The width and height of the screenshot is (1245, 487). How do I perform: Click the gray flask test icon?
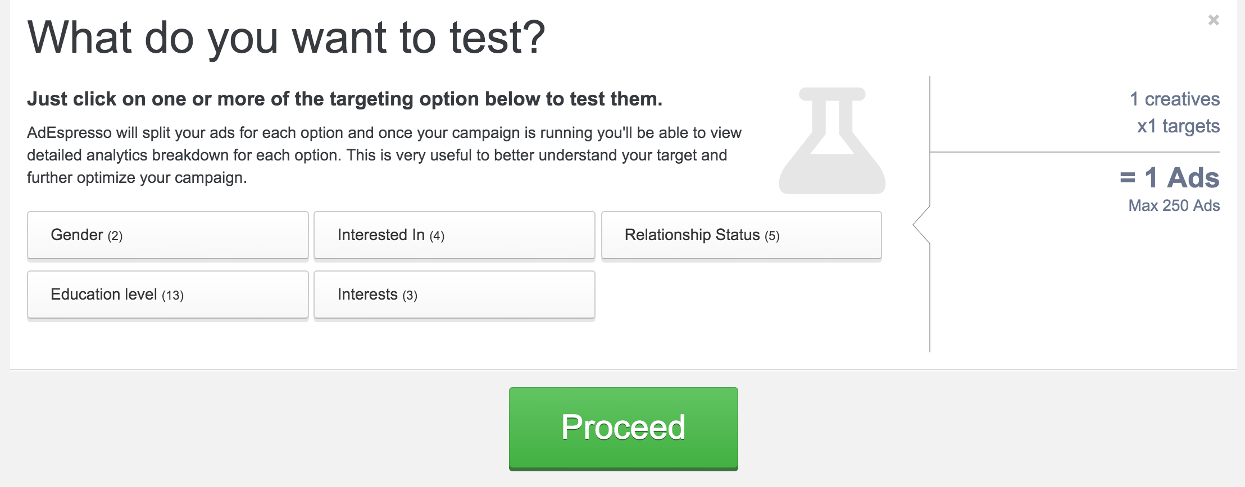pos(832,141)
